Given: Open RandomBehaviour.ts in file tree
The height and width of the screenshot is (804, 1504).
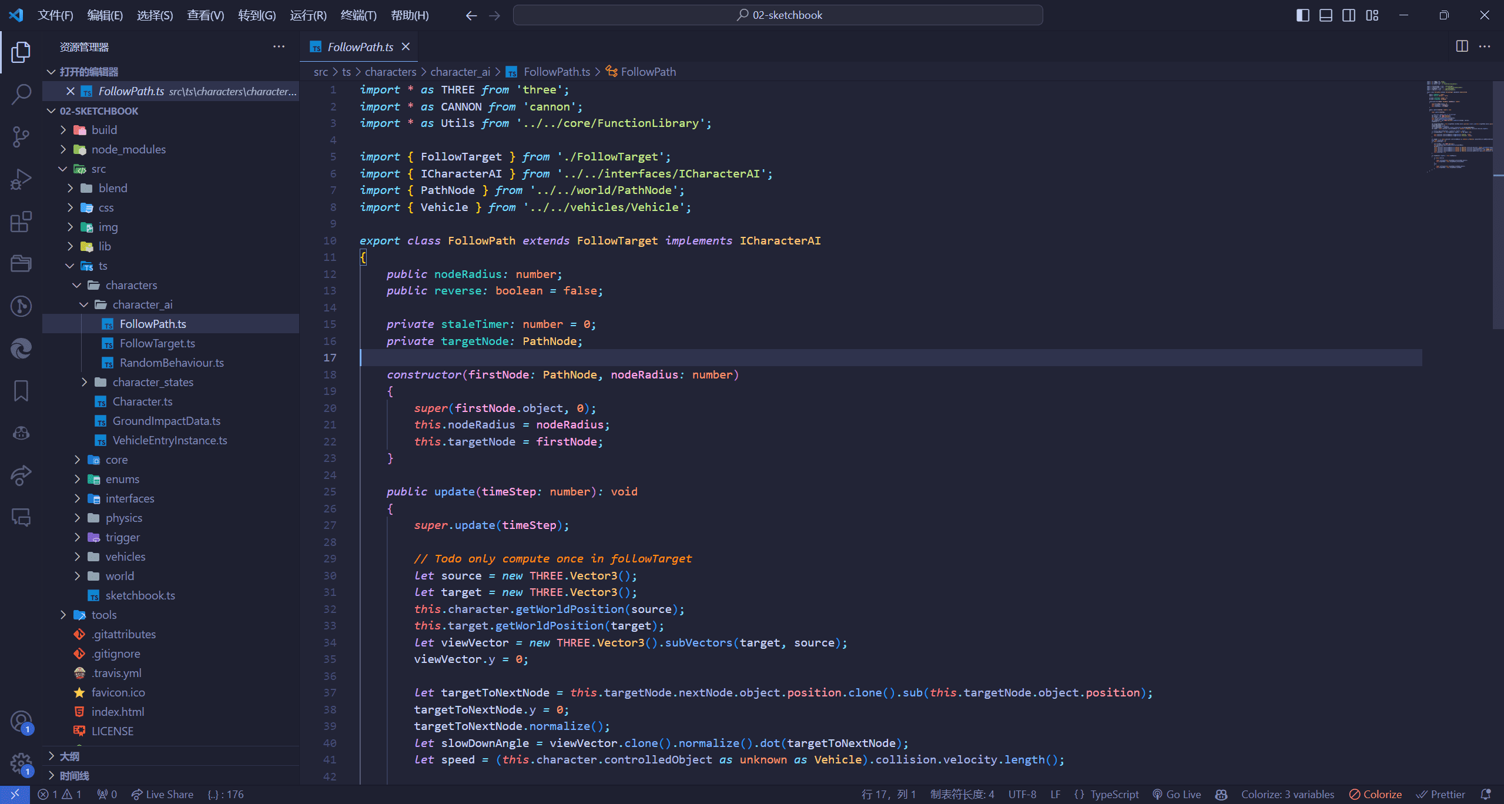Looking at the screenshot, I should tap(172, 363).
